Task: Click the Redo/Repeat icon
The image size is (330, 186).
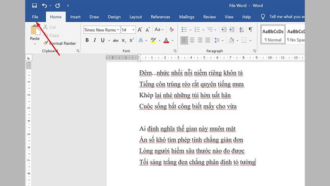Action: click(58, 6)
